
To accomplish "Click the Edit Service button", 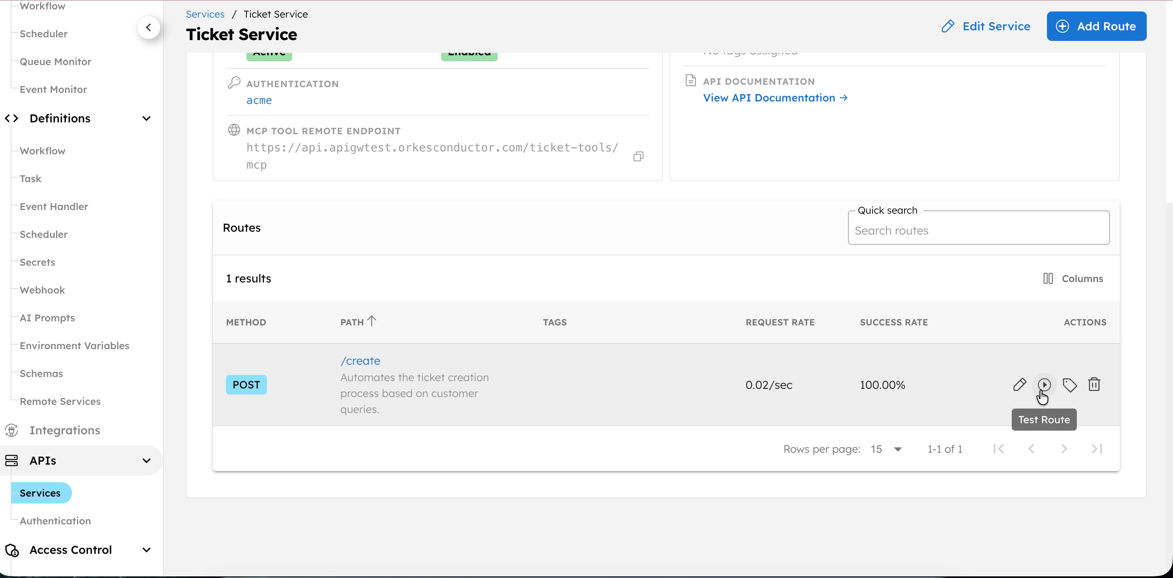I will point(986,27).
